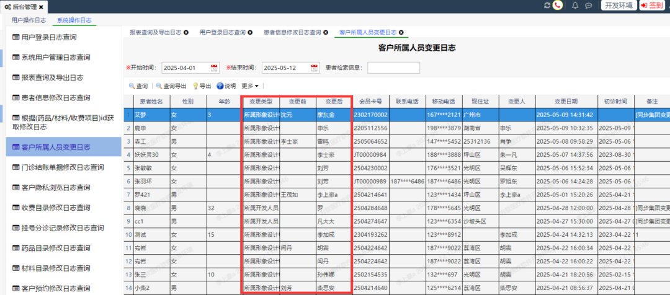Close the 客户所属人员变更日志 page tab
Screen dimensions: 670x295
click(x=401, y=32)
